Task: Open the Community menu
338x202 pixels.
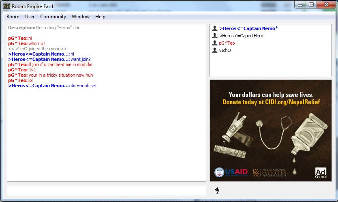Action: (x=53, y=17)
